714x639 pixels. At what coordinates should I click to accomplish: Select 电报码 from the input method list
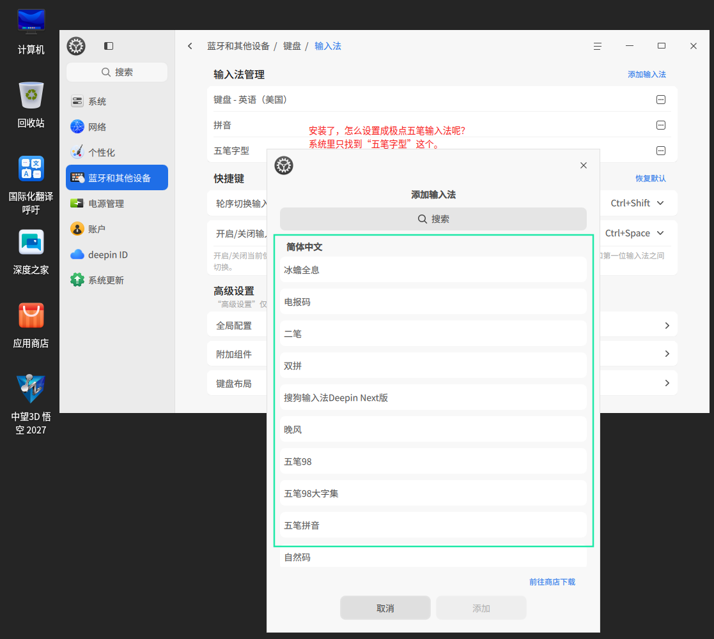pyautogui.click(x=433, y=301)
